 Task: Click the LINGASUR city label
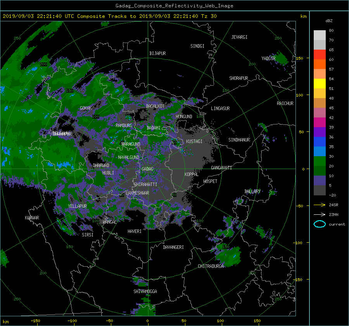tap(220, 109)
